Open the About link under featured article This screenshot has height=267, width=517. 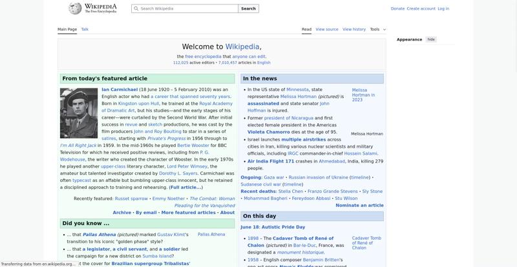(227, 213)
